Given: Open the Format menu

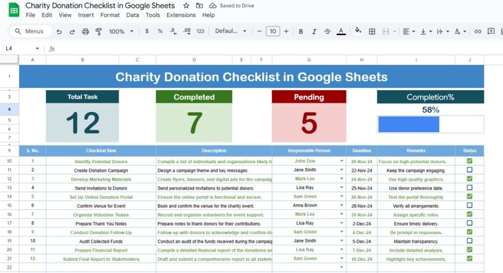Looking at the screenshot, I should (x=110, y=15).
